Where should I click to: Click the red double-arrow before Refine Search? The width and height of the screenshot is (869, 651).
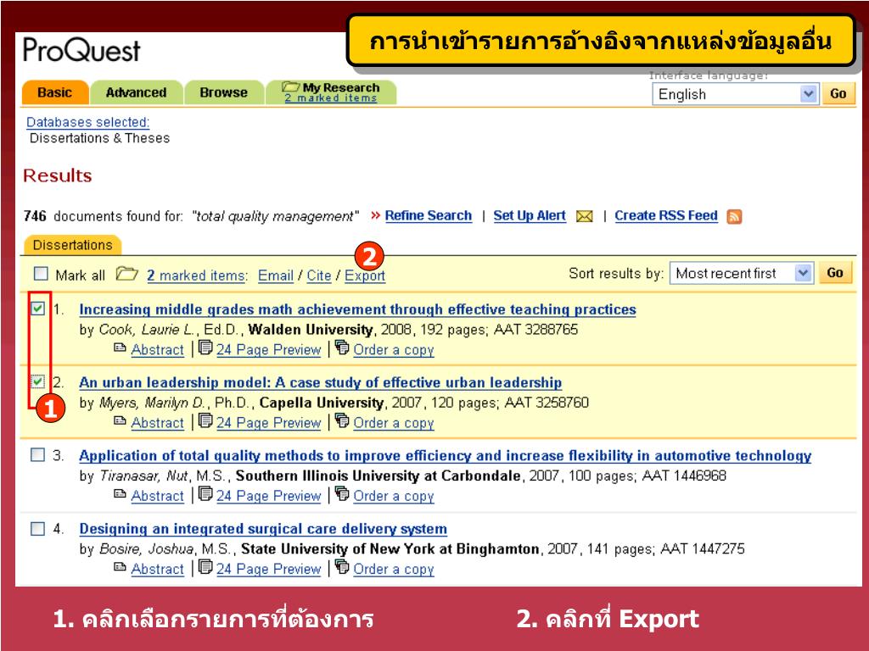(x=375, y=214)
